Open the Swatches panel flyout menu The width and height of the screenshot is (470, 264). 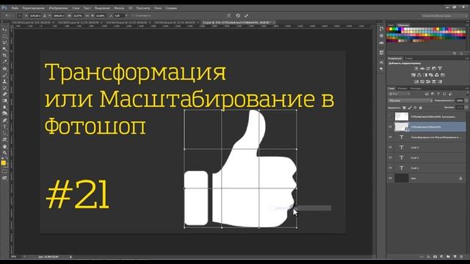[467, 26]
